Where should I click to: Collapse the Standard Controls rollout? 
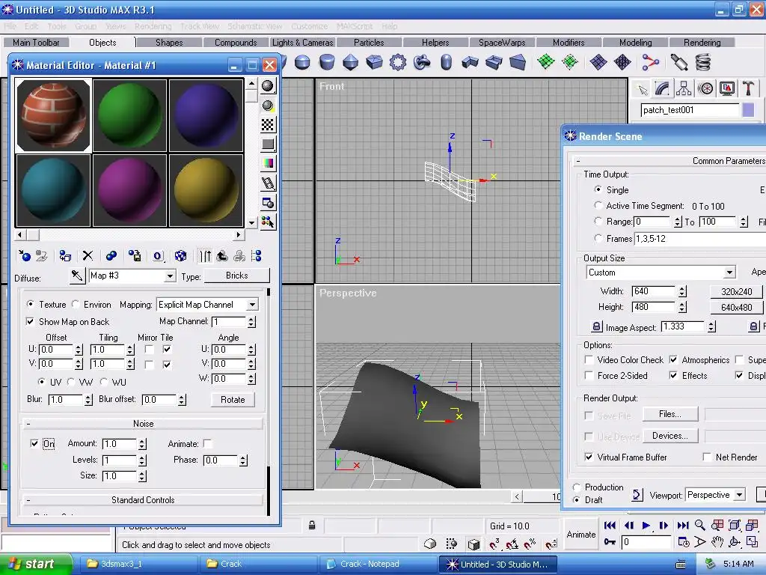click(x=143, y=499)
